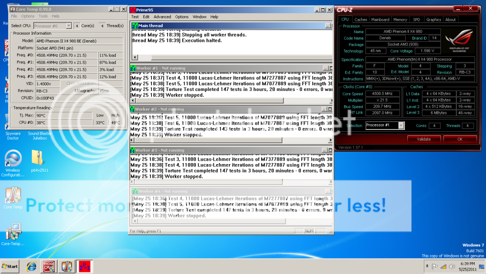Switch to the Mainboard tab in CPU-Z
486x274 pixels.
[x=380, y=19]
